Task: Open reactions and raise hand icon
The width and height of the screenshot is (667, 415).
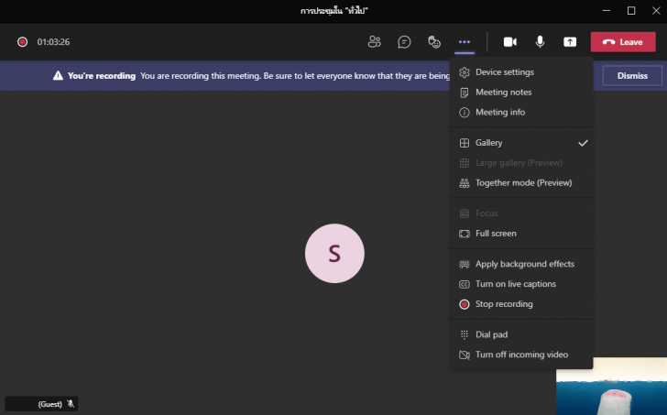Action: 434,41
